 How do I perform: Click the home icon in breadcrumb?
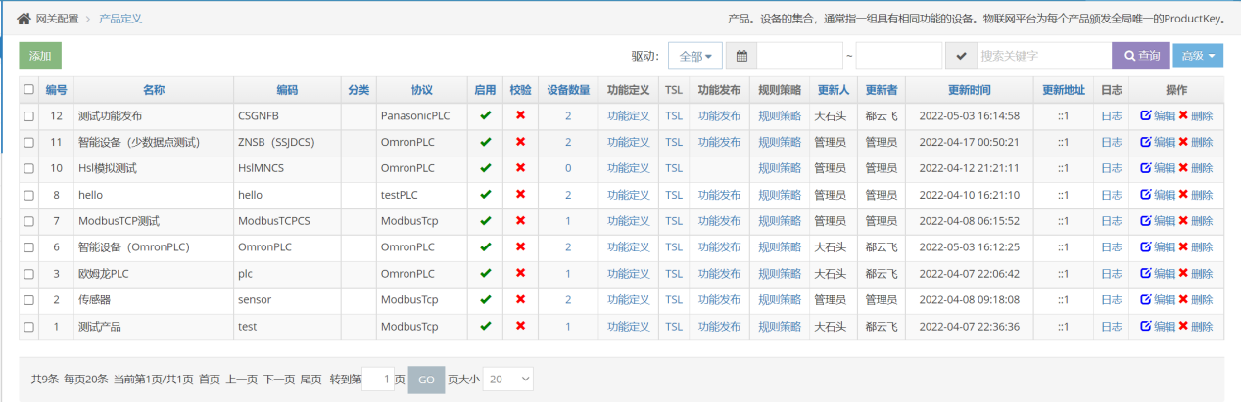click(x=24, y=19)
